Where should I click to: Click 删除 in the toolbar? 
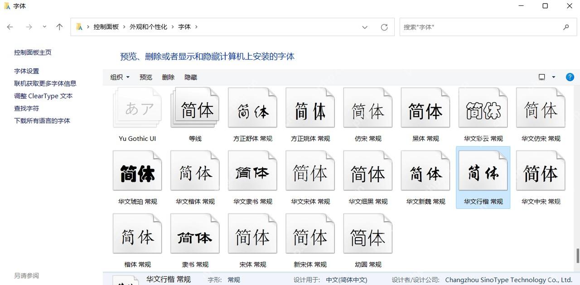pos(168,77)
